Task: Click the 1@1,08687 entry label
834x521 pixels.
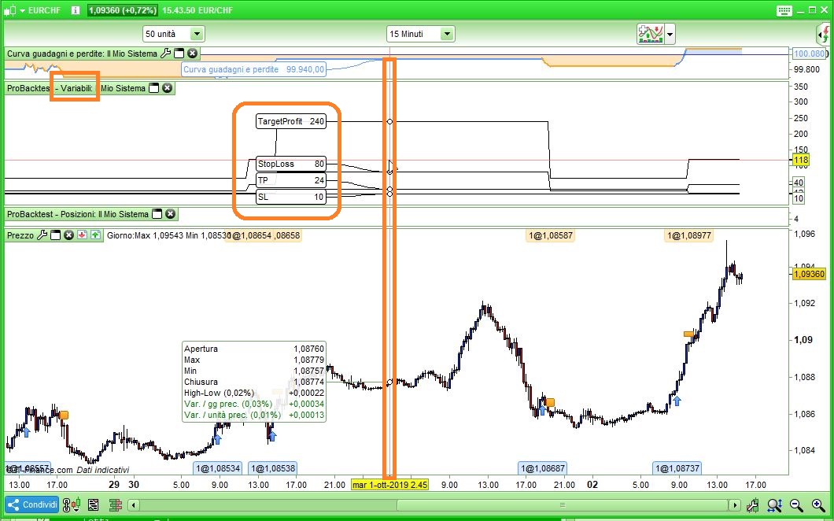Action: coord(543,468)
